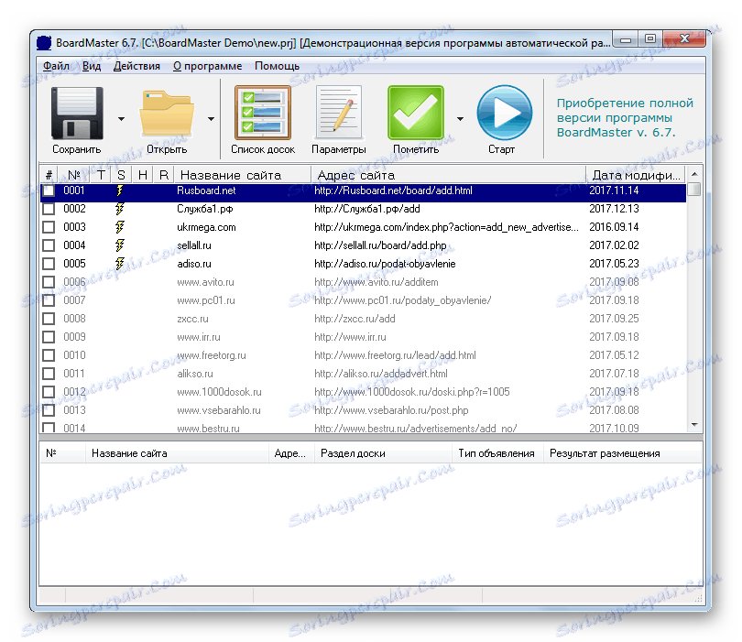The image size is (742, 642).
Task: Click the T column header
Action: pos(101,175)
